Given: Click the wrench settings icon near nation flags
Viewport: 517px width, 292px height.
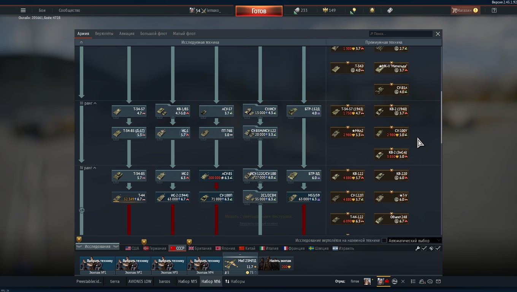Looking at the screenshot, I should pos(418,248).
